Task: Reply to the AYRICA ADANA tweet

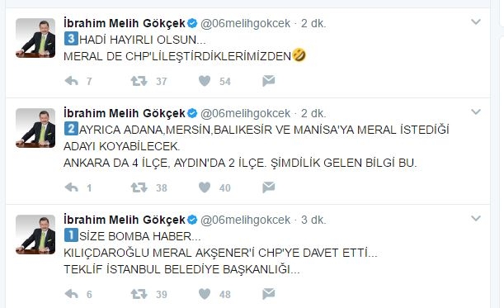Action: click(x=72, y=187)
